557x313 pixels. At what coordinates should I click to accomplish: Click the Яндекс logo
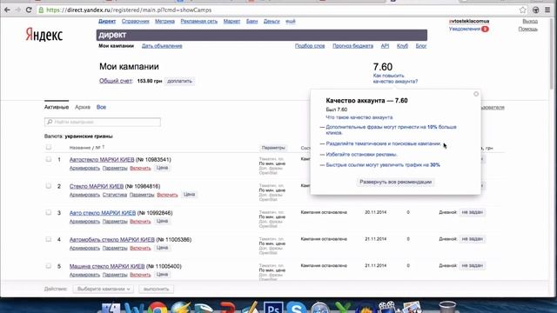44,35
